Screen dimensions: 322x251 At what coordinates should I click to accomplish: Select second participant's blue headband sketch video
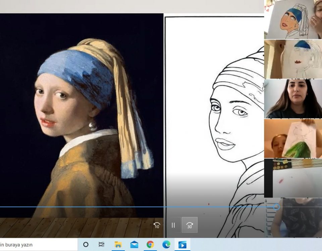coord(293,59)
